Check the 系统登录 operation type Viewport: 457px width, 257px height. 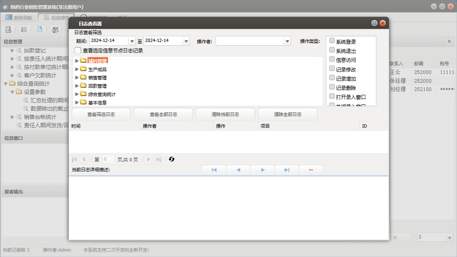(x=332, y=41)
